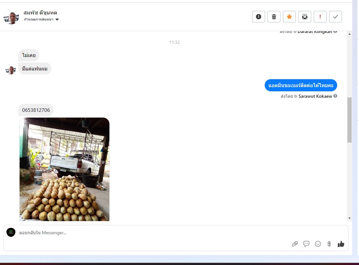This screenshot has width=359, height=265.
Task: Click help icon next to Dararat Kongkan
Action: 335,32
